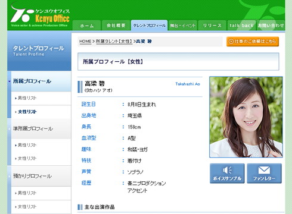Open 男性リスト under 預かりプロフィール
292x214 pixels.
click(x=41, y=193)
